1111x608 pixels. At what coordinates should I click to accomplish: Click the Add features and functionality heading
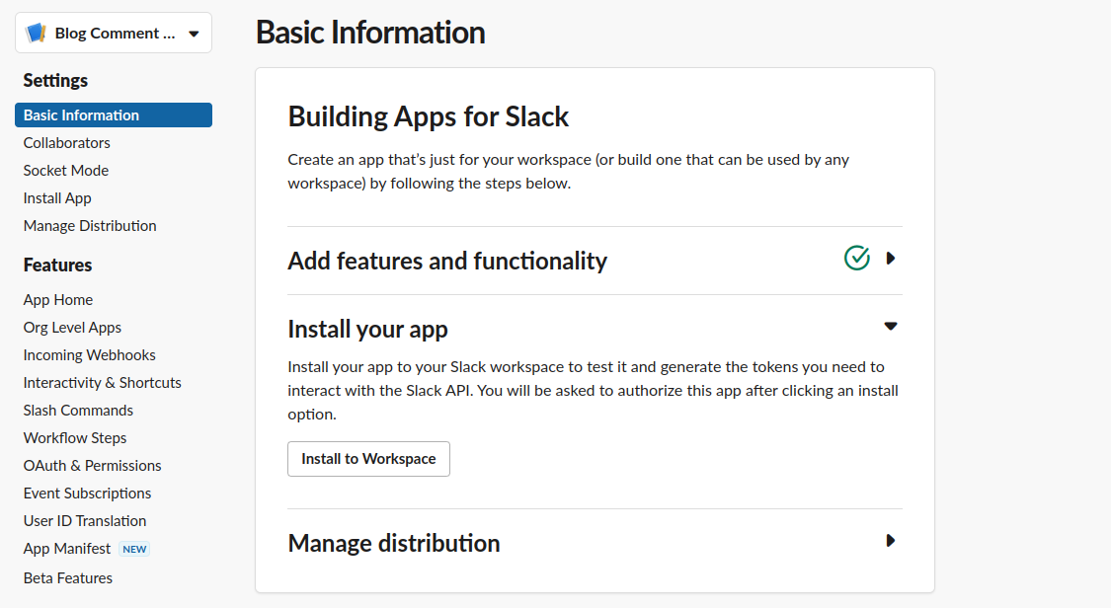[447, 261]
